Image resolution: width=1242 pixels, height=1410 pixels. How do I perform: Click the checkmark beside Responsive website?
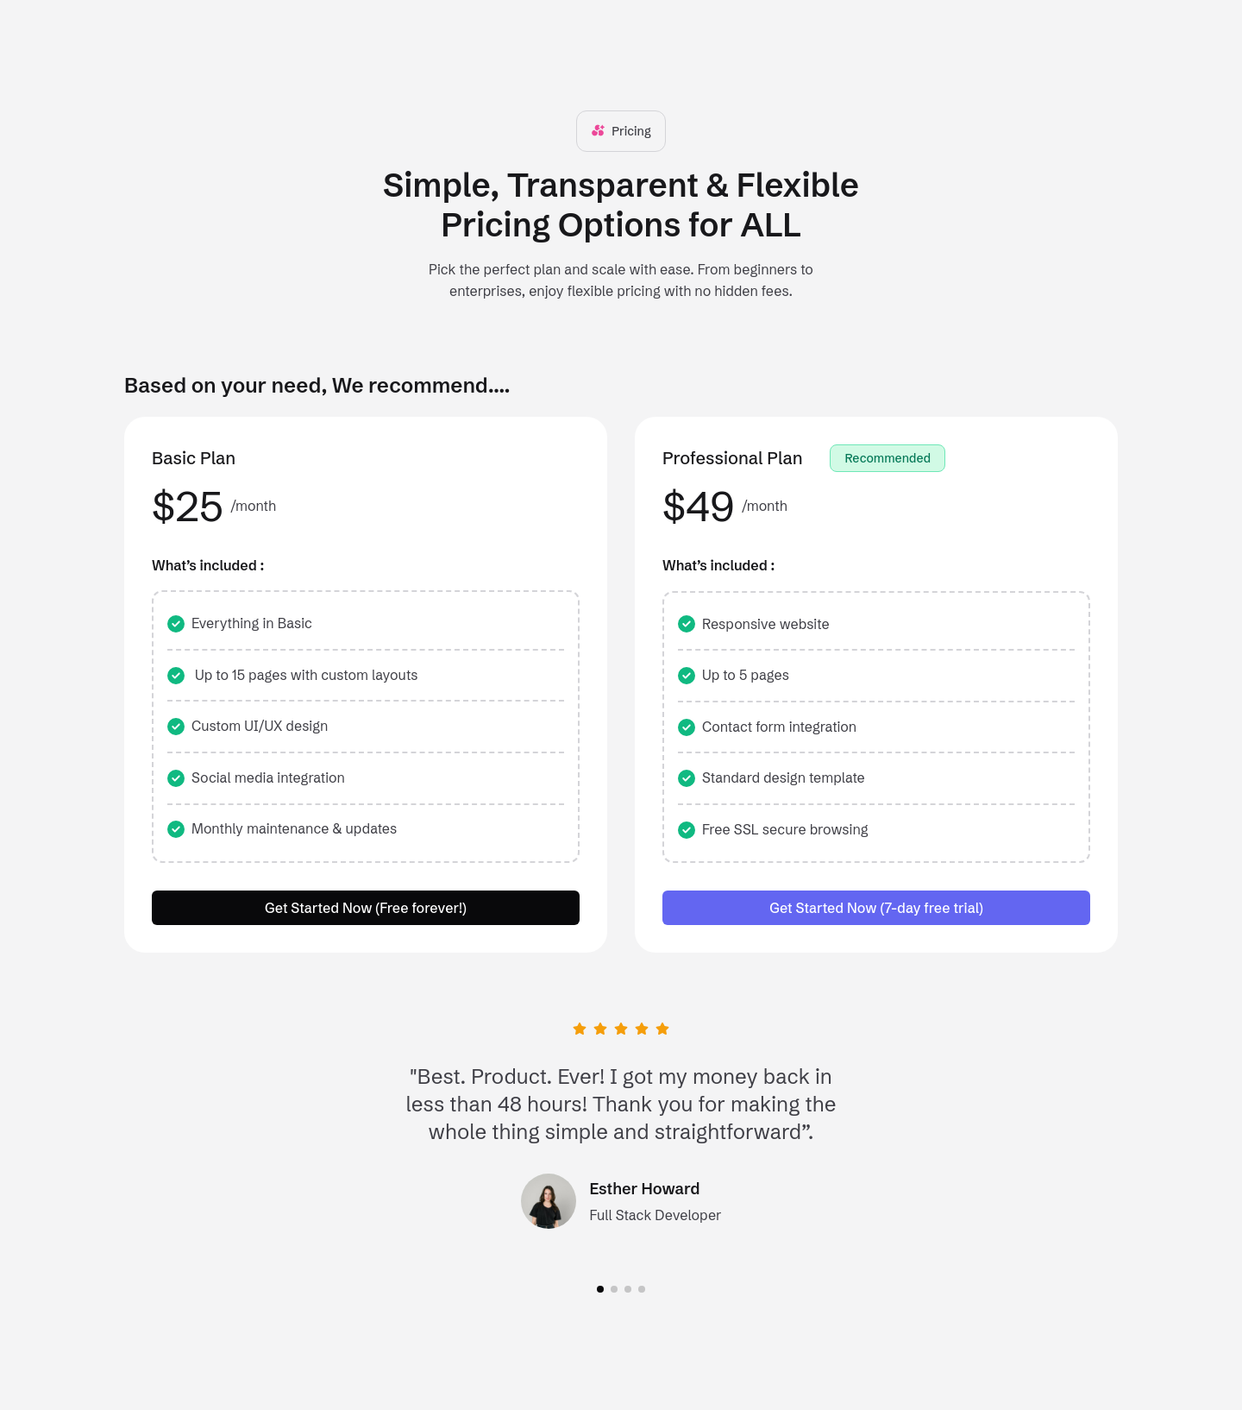687,624
